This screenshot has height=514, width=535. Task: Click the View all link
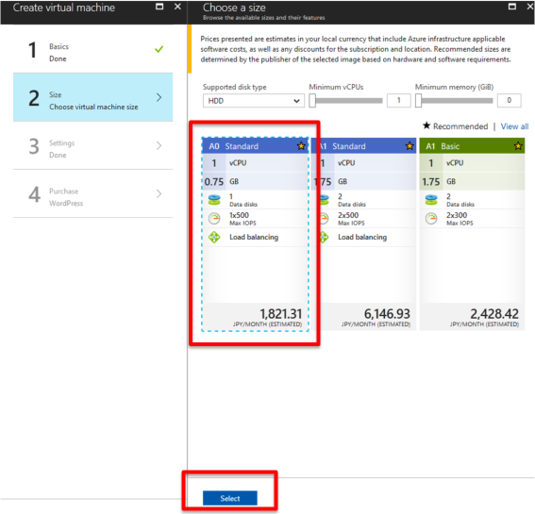coord(514,126)
